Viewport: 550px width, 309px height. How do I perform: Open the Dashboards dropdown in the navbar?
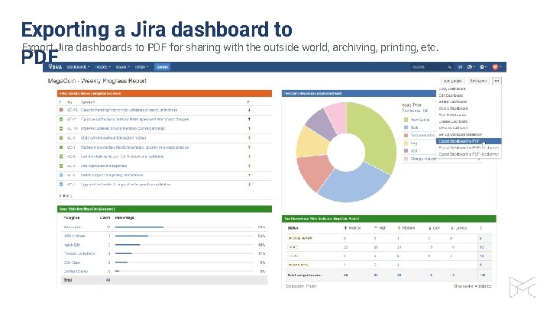(x=78, y=67)
